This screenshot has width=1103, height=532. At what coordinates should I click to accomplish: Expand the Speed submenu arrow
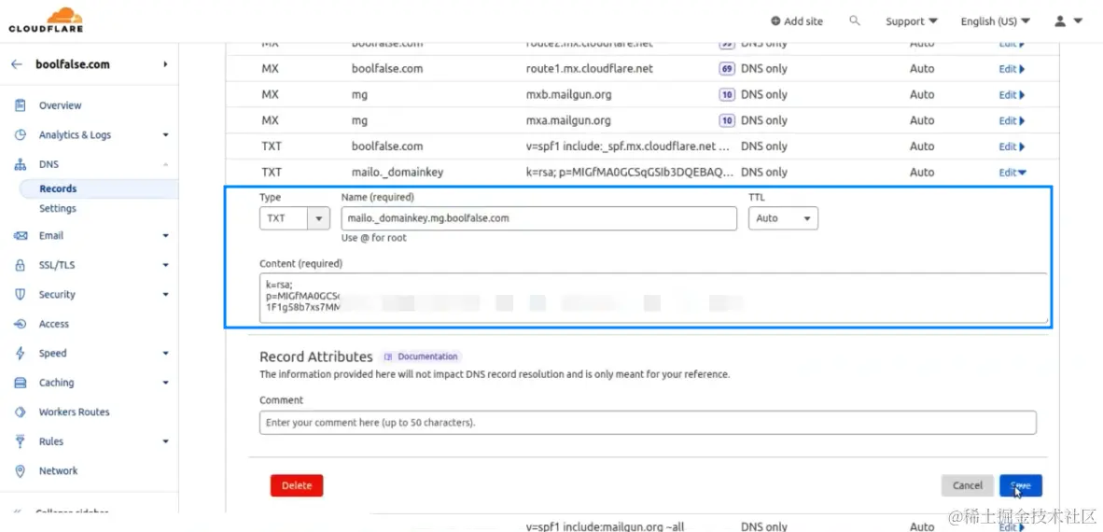(165, 353)
